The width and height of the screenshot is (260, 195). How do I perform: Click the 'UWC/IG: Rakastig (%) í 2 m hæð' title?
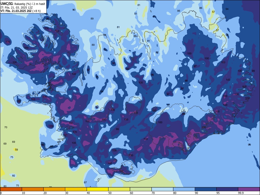coord(23,4)
